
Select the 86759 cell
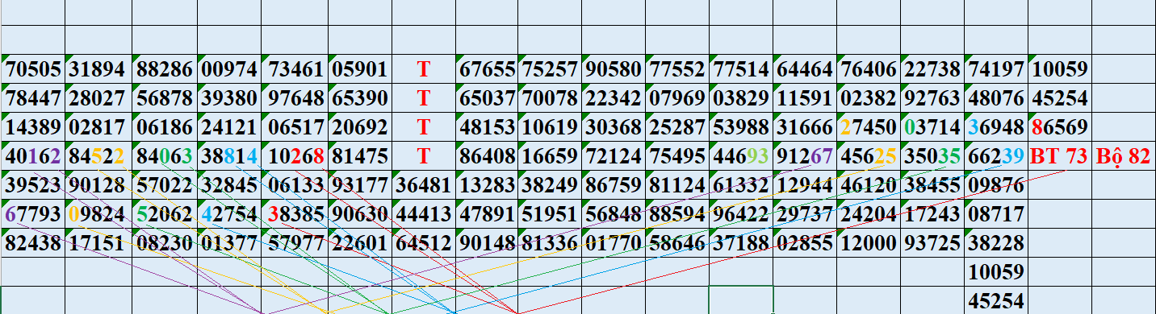click(x=614, y=185)
